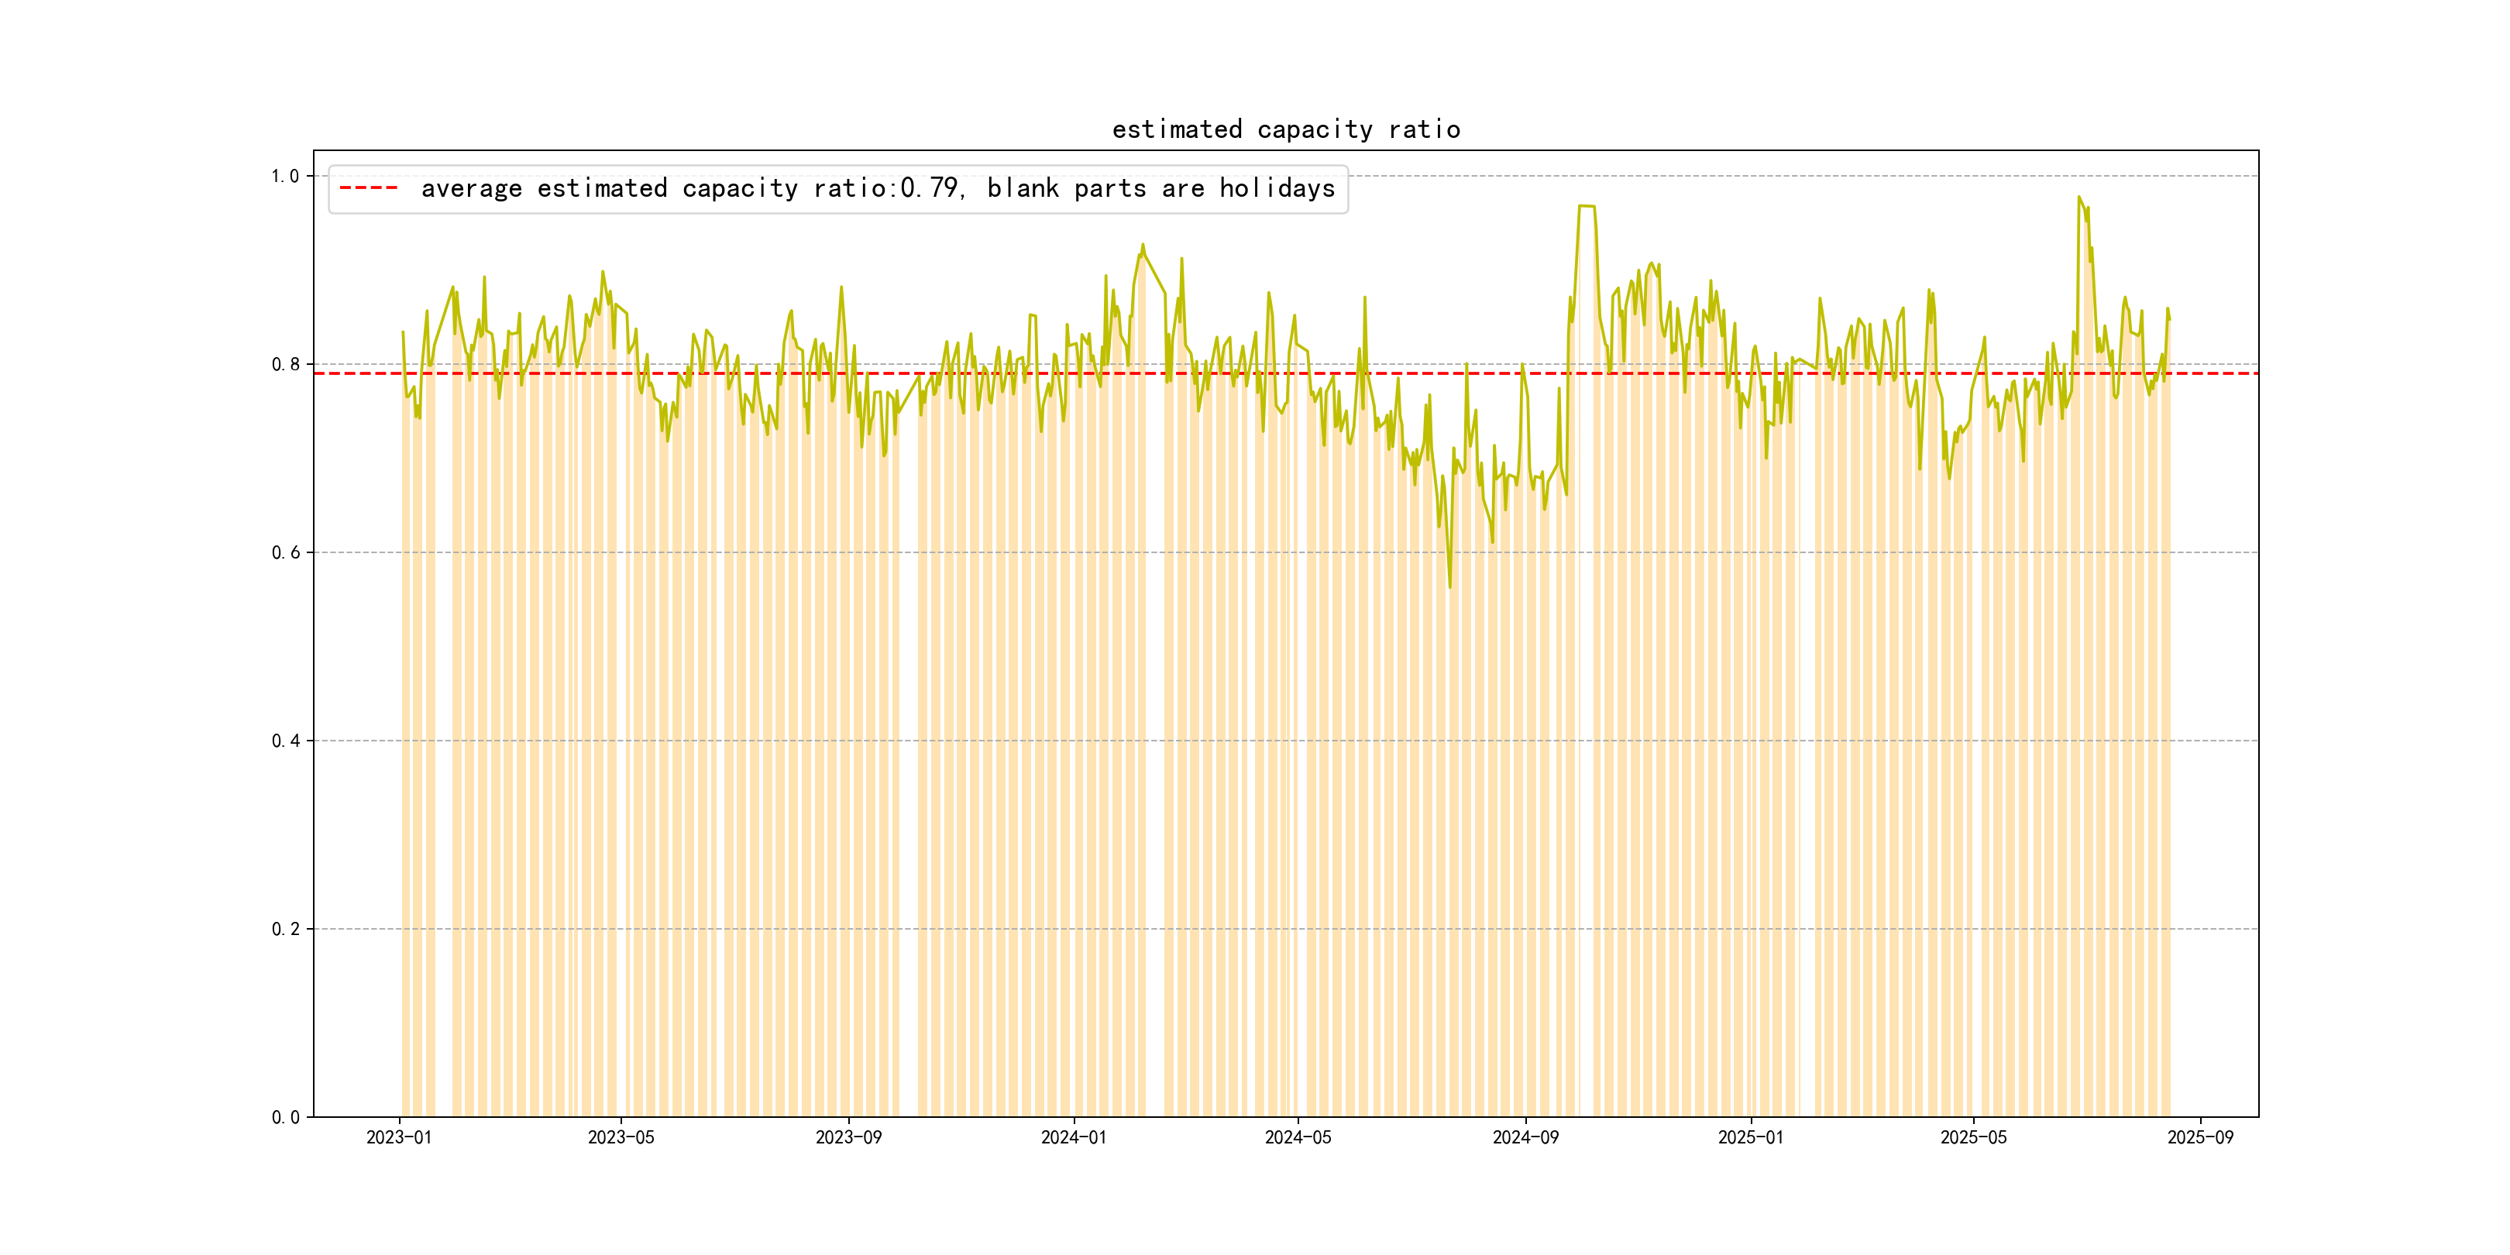
Task: Click the lowest dip in mid-2024
Action: coord(1450,586)
